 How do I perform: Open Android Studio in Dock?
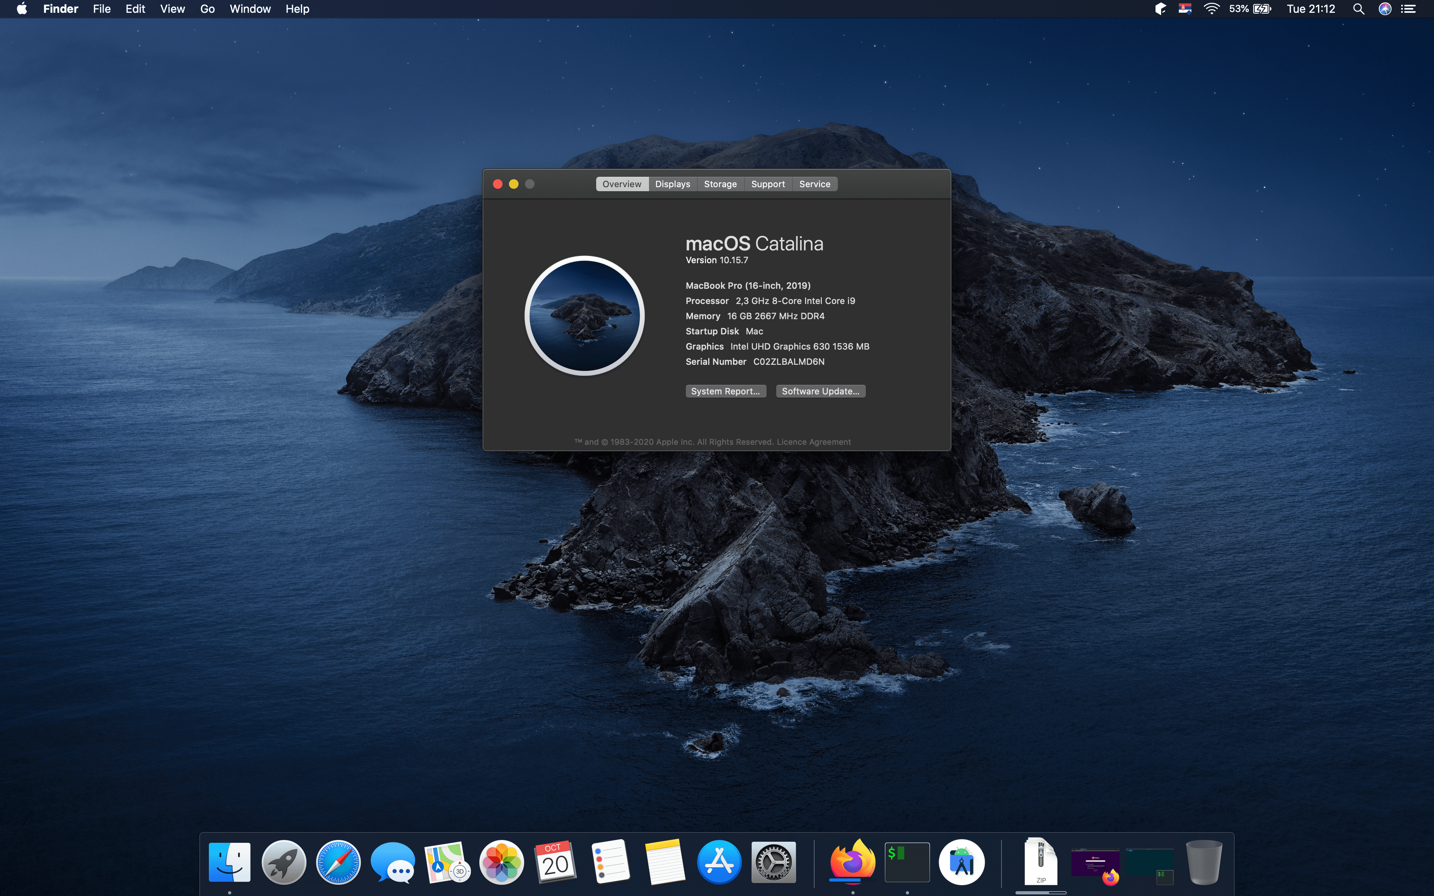tap(962, 862)
